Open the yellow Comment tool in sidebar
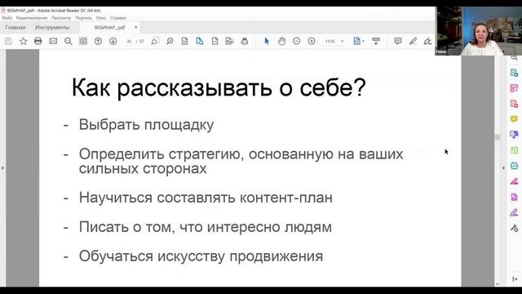522x294 pixels. coord(514,119)
